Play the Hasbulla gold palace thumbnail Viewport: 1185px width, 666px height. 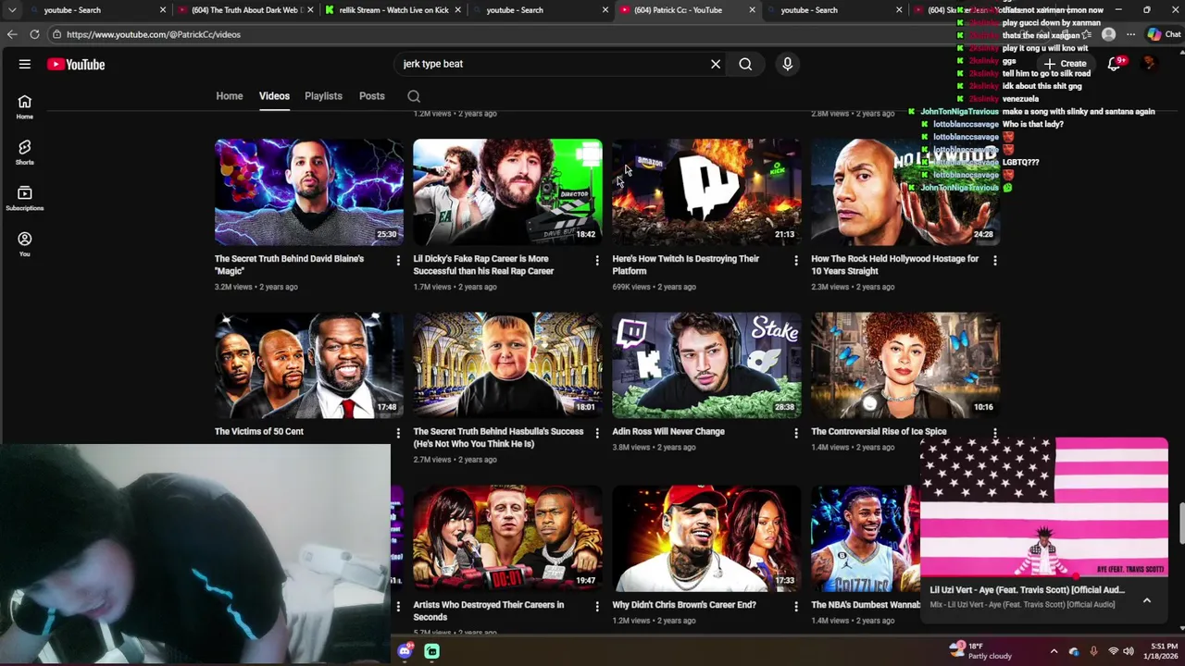[x=507, y=364]
